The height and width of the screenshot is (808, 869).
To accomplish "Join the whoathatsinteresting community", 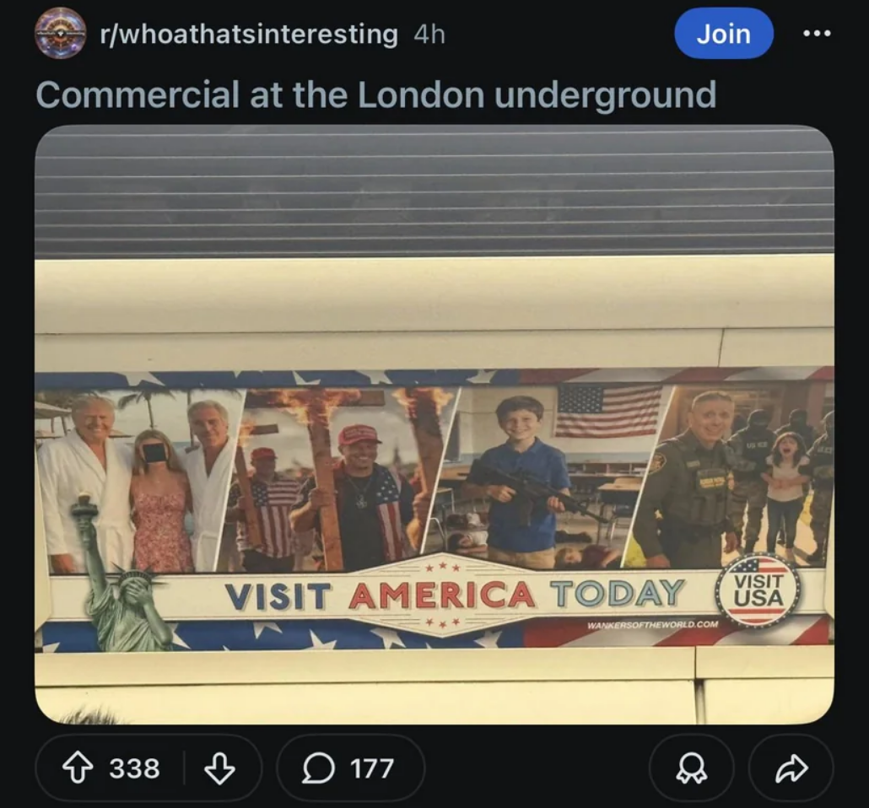I will tap(723, 34).
